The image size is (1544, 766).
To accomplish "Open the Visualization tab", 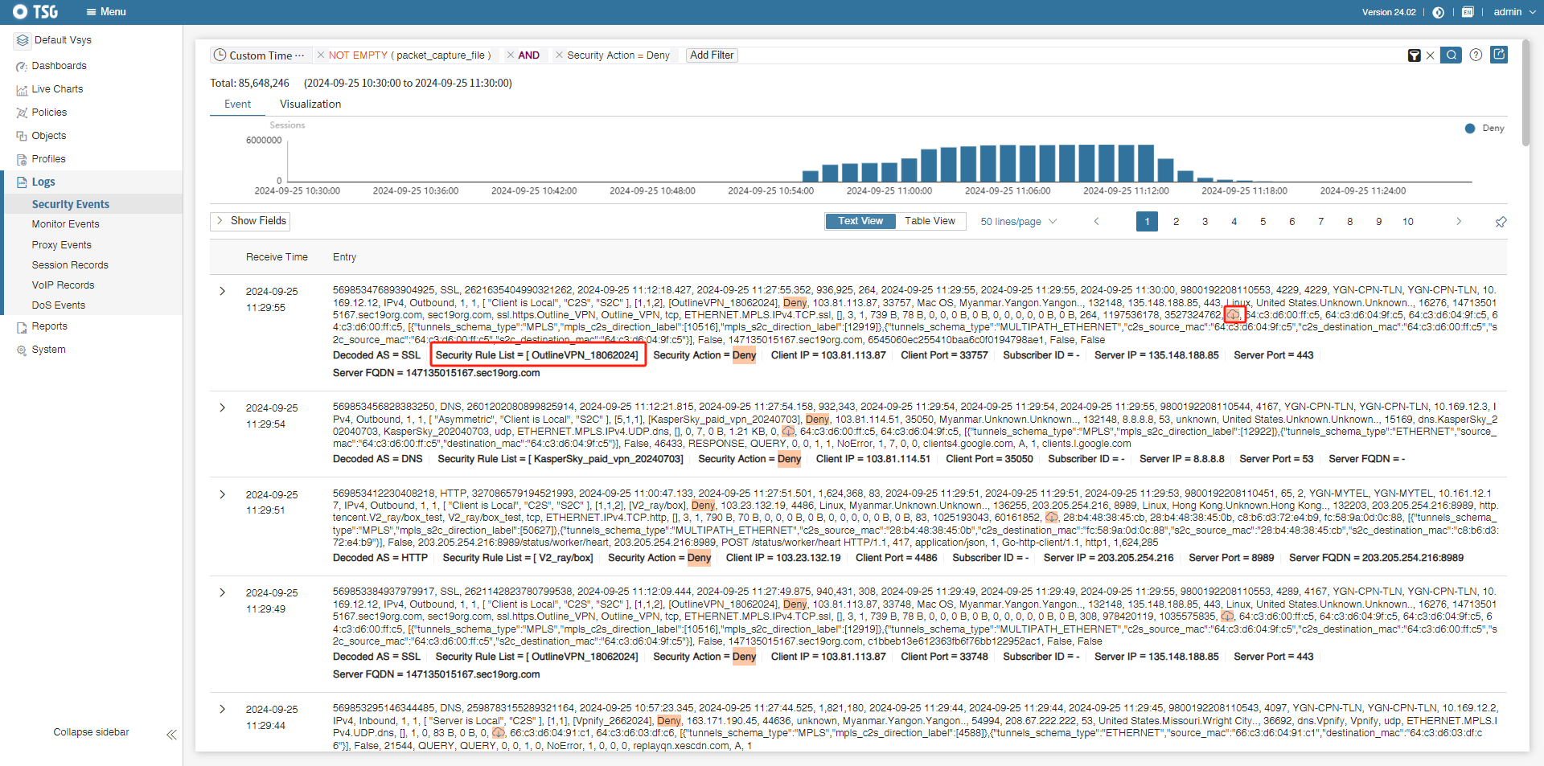I will [x=310, y=104].
